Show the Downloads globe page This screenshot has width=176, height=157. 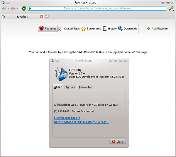point(128,29)
